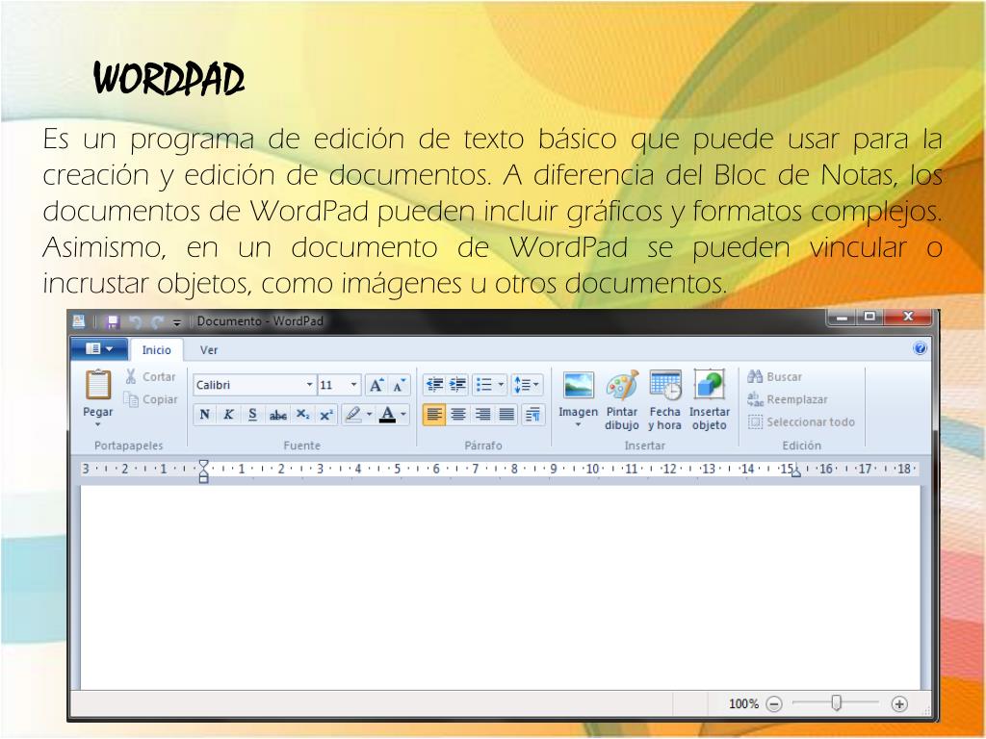Click Insertar objeto icon
The height and width of the screenshot is (739, 986).
[x=710, y=385]
